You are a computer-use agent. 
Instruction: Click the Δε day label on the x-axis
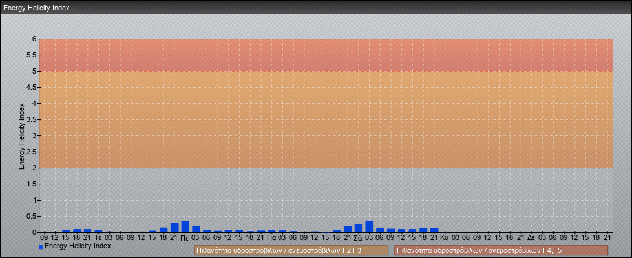(x=531, y=237)
